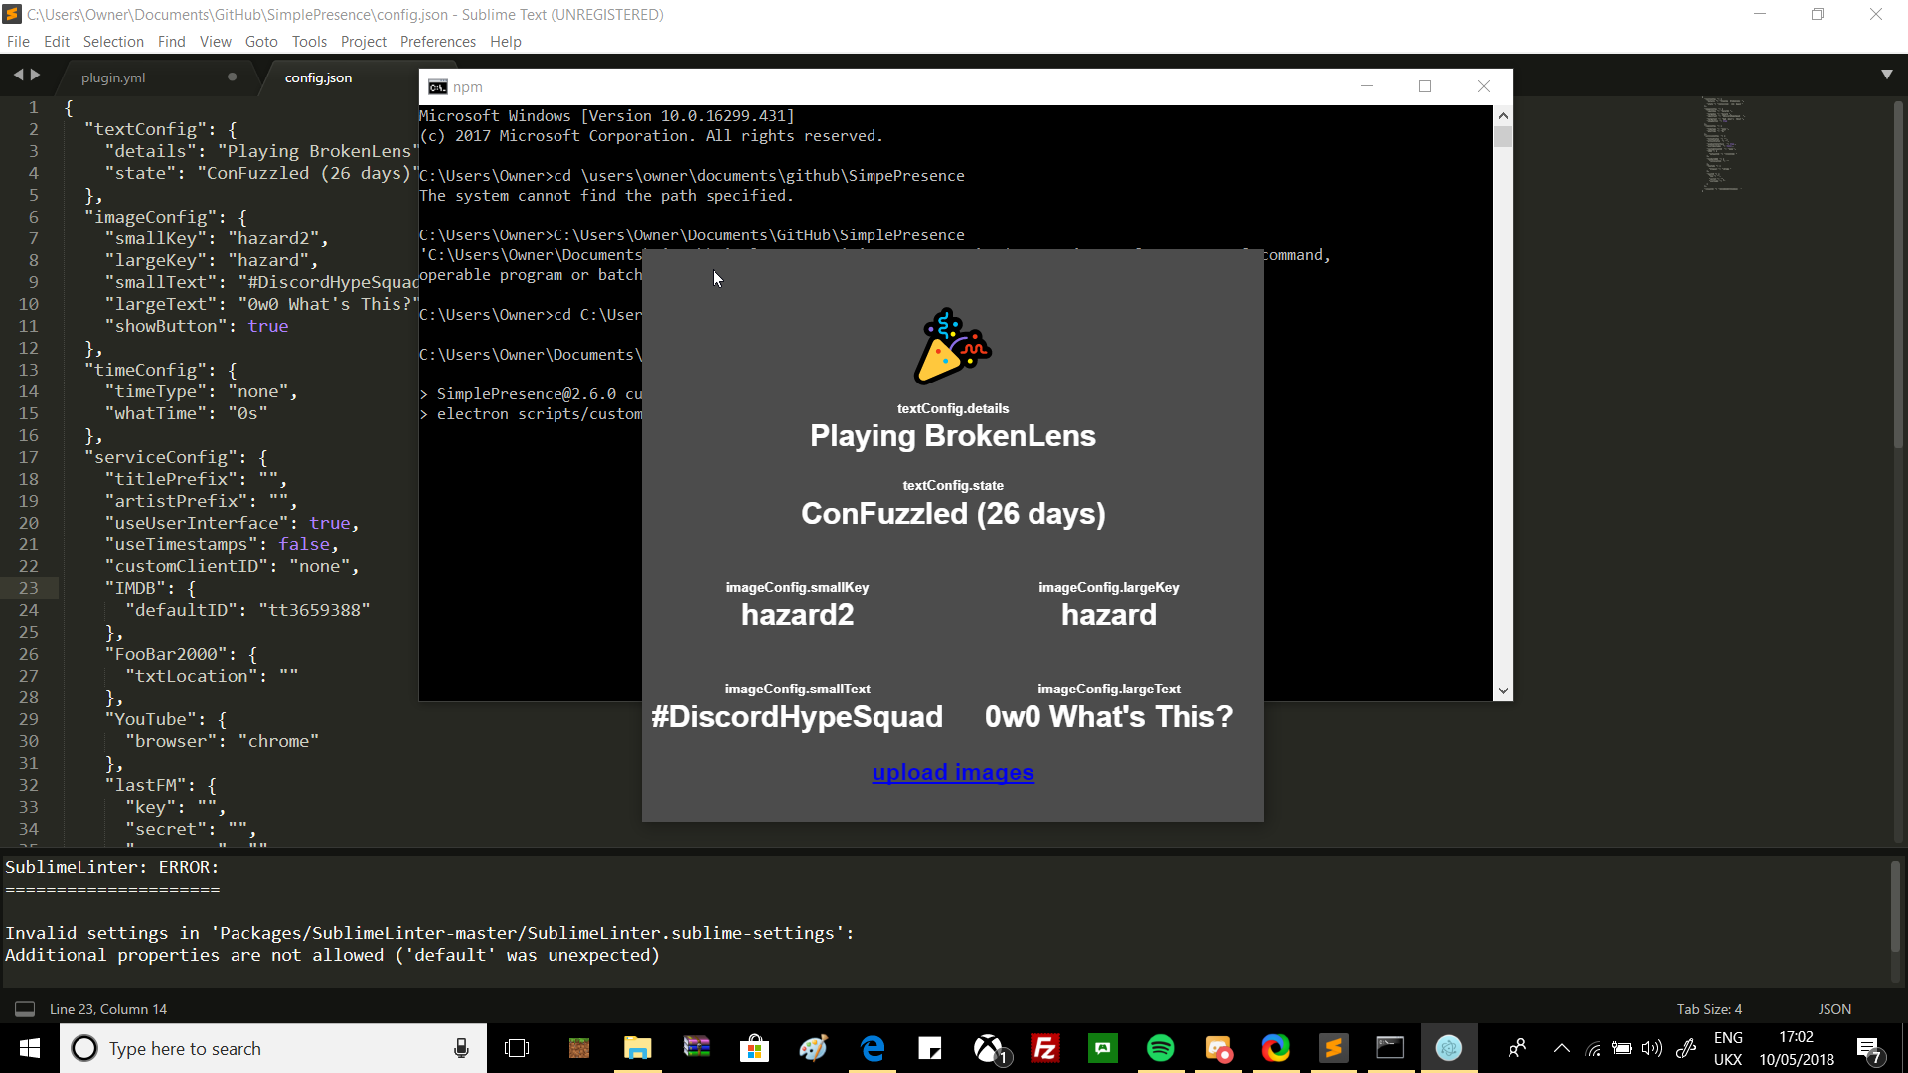Open the orange recorder app in taskbar
Image resolution: width=1908 pixels, height=1073 pixels.
(1218, 1048)
